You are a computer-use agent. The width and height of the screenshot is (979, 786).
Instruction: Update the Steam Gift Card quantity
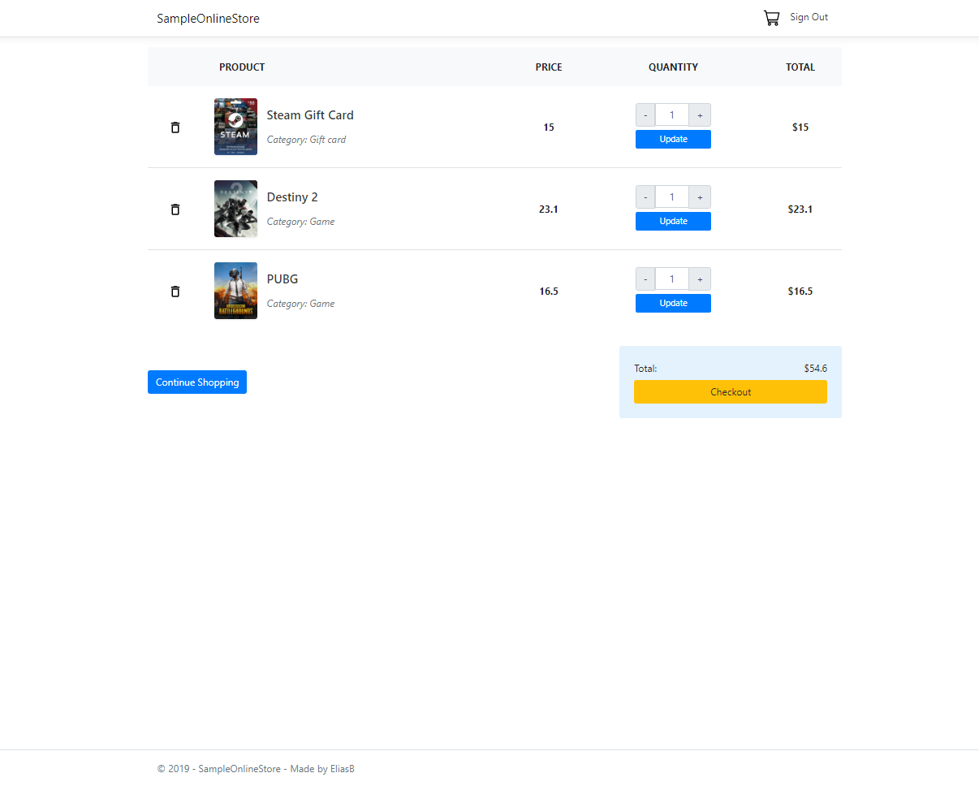(673, 140)
